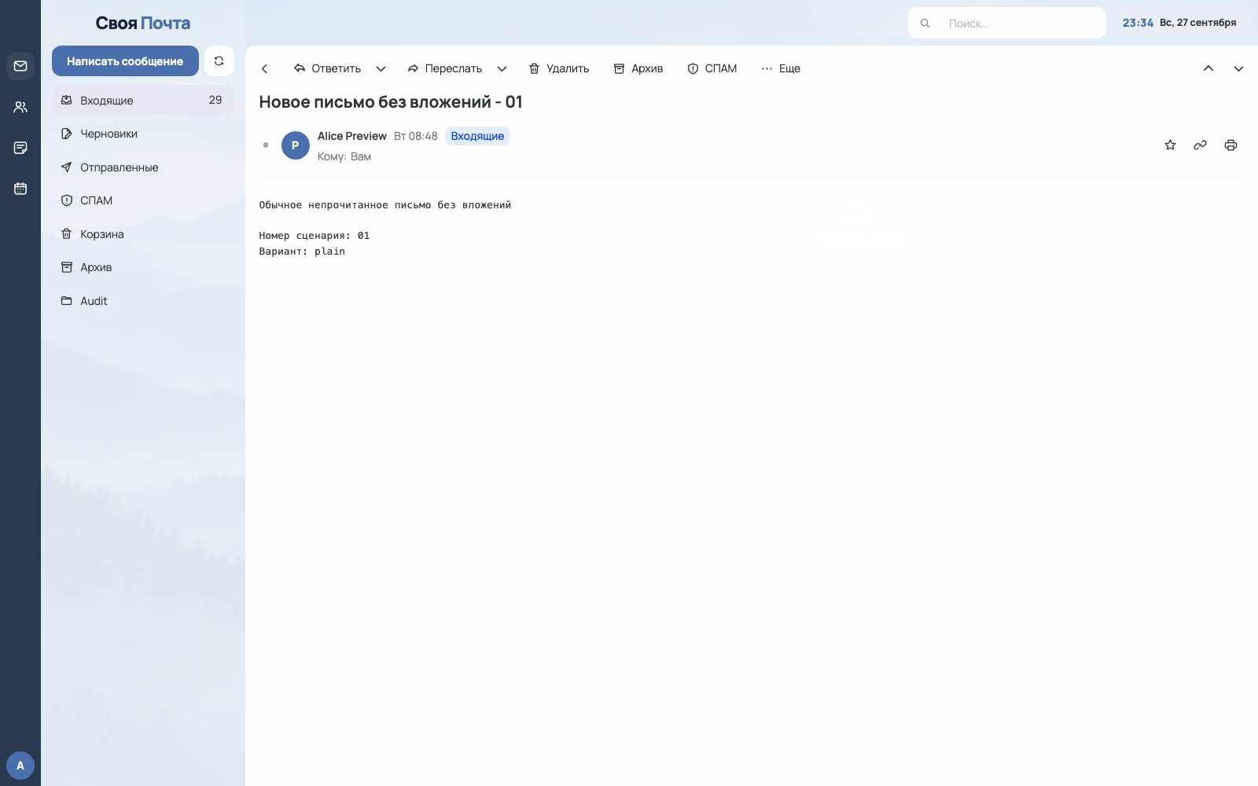The width and height of the screenshot is (1258, 786).
Task: Expand the reply options dropdown
Action: click(x=381, y=68)
